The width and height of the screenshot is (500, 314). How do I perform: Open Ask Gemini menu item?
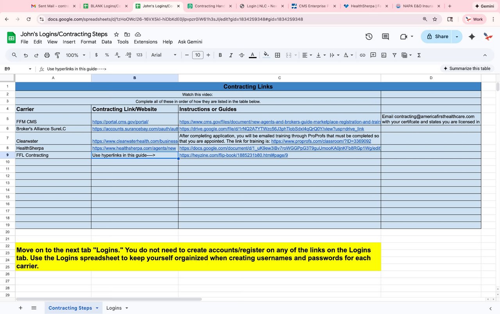[x=190, y=42]
